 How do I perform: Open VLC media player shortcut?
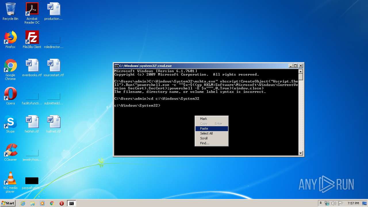coord(10,182)
